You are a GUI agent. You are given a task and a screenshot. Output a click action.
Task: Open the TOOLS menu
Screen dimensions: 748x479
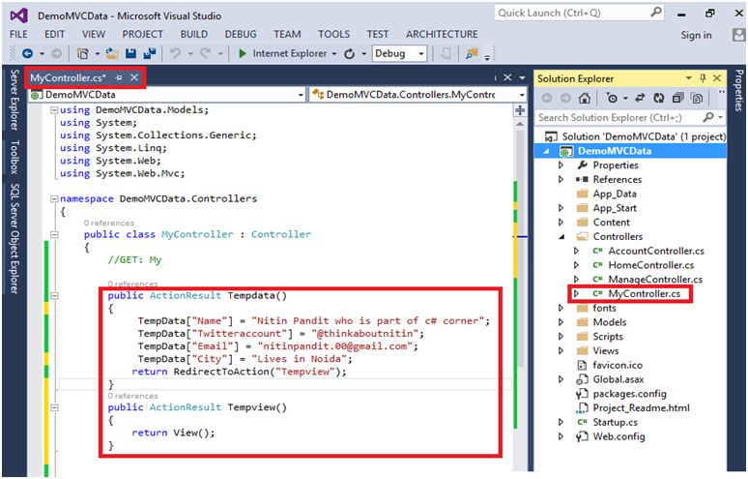[334, 35]
